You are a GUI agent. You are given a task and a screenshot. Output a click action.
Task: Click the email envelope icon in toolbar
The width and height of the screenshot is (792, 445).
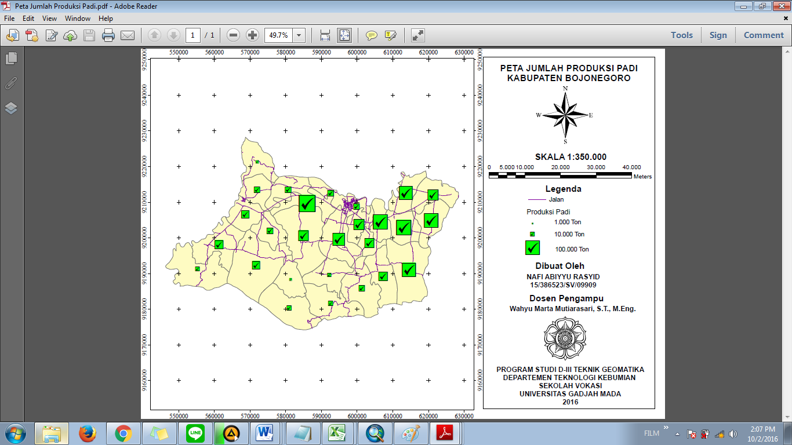(128, 35)
